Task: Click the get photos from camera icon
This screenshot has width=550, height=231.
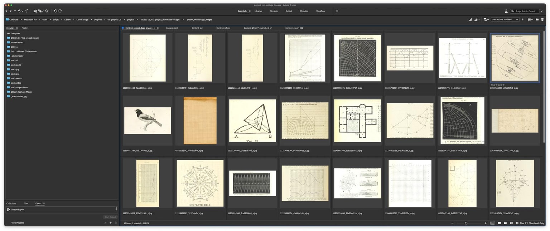Action: tap(35, 11)
